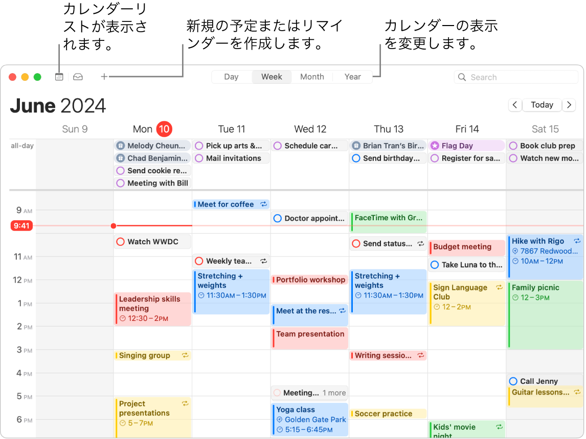This screenshot has height=439, width=586.
Task: Click repeat icon on Hike with Rigo
Action: click(x=577, y=241)
